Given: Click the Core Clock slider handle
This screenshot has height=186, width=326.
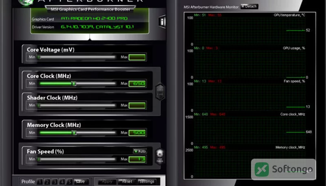Looking at the screenshot, I should [74, 84].
